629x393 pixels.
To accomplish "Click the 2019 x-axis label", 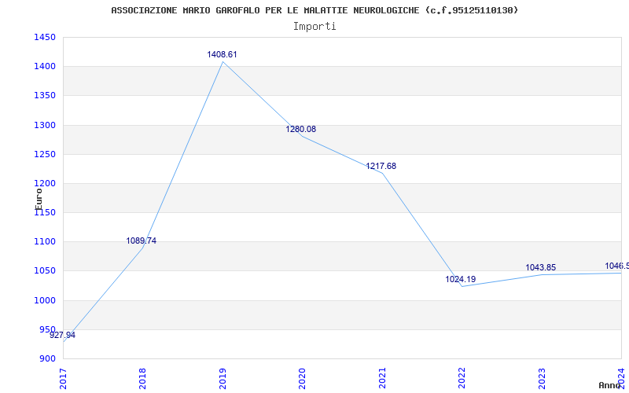I will 223,379.
